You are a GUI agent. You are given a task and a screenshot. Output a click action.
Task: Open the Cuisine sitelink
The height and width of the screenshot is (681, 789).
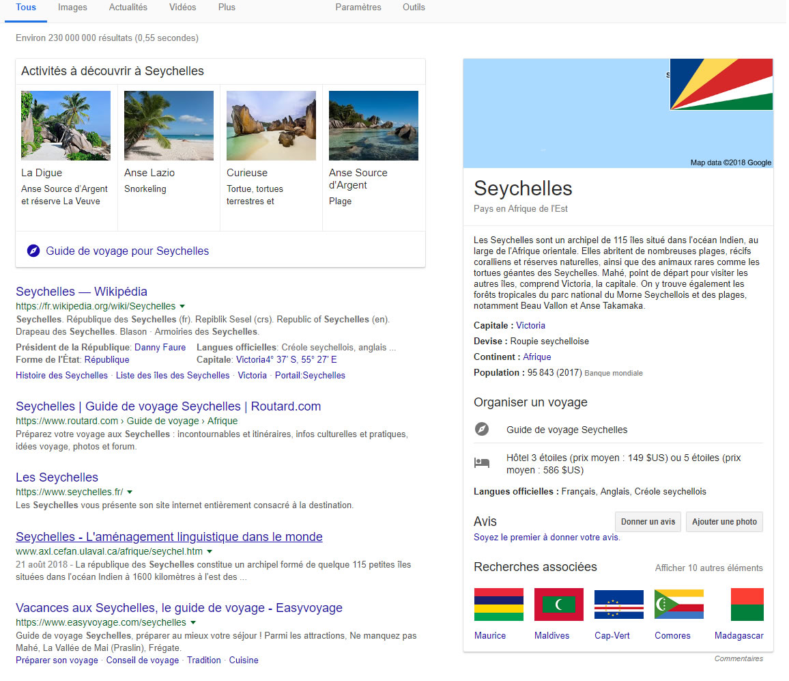pos(244,661)
